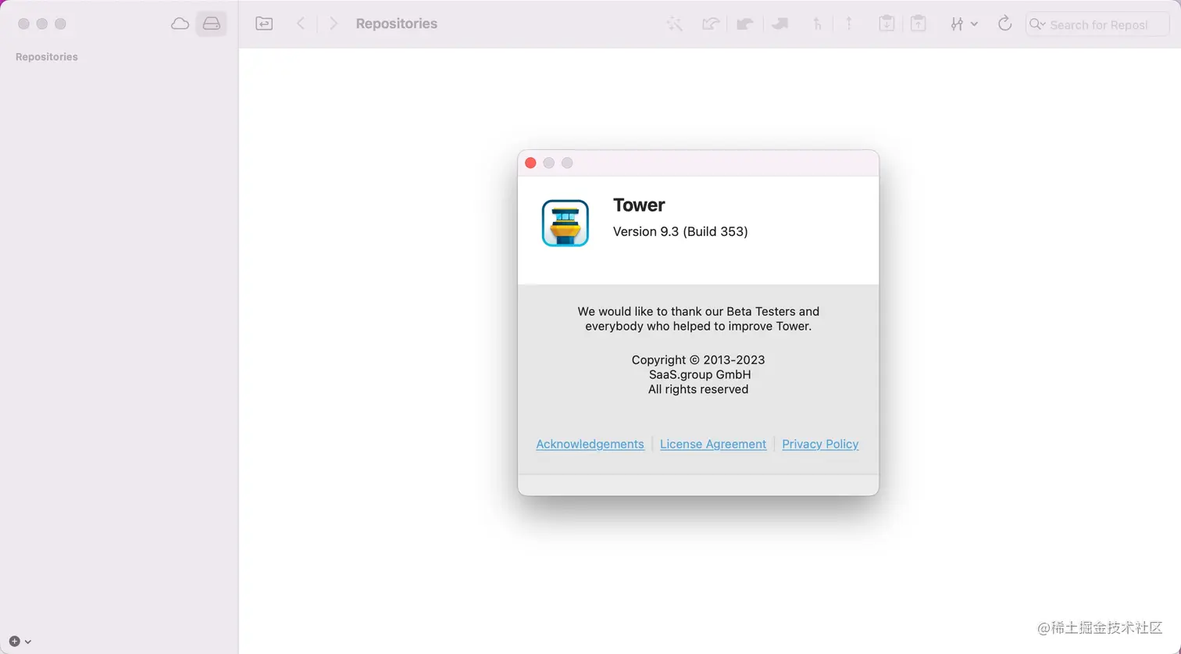This screenshot has height=654, width=1181.
Task: Open the workflow settings dropdown
Action: 964,24
